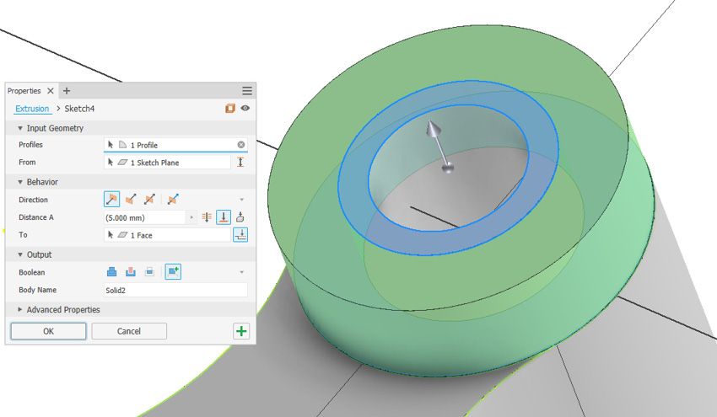The width and height of the screenshot is (717, 417).
Task: Collapse the Output section
Action: [20, 254]
